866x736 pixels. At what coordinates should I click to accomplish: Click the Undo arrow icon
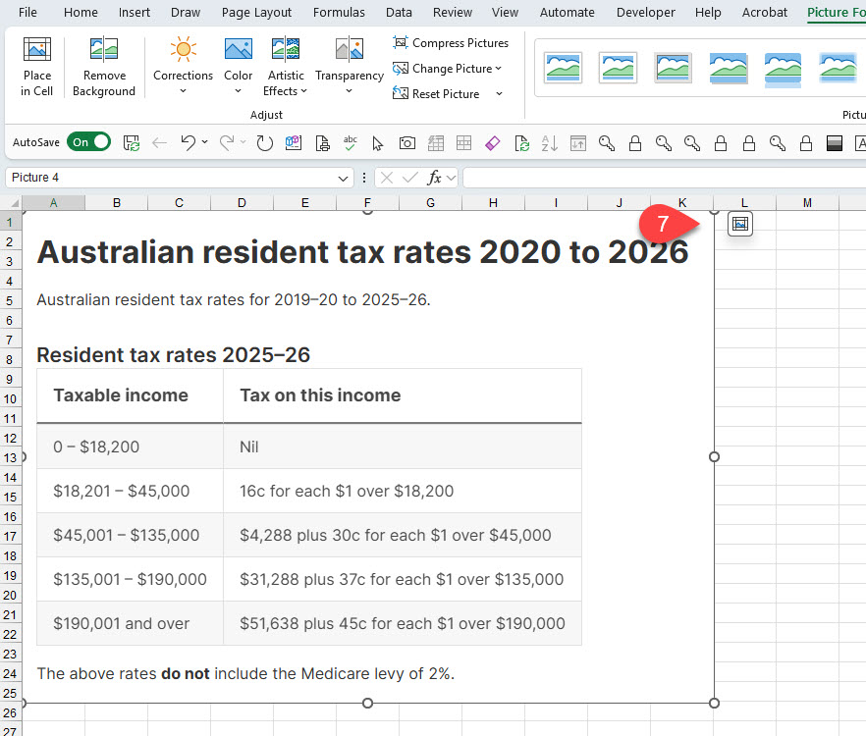tap(188, 143)
